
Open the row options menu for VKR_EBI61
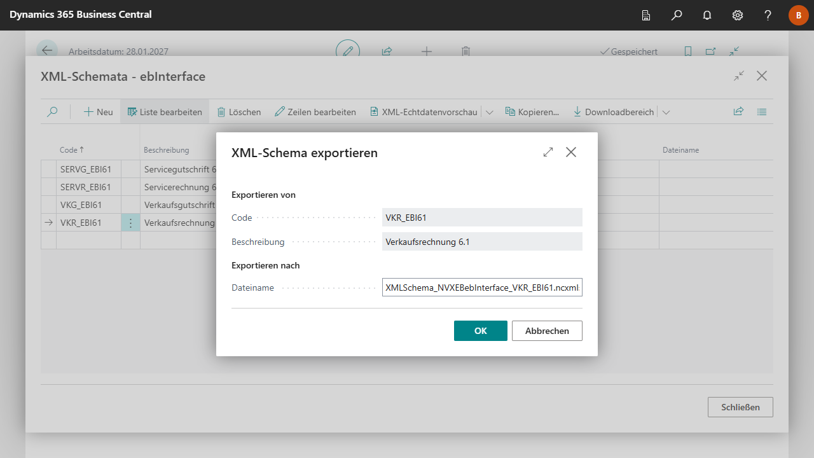click(x=130, y=223)
